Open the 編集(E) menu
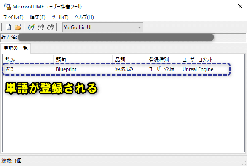This screenshot has width=247, height=166. (38, 17)
